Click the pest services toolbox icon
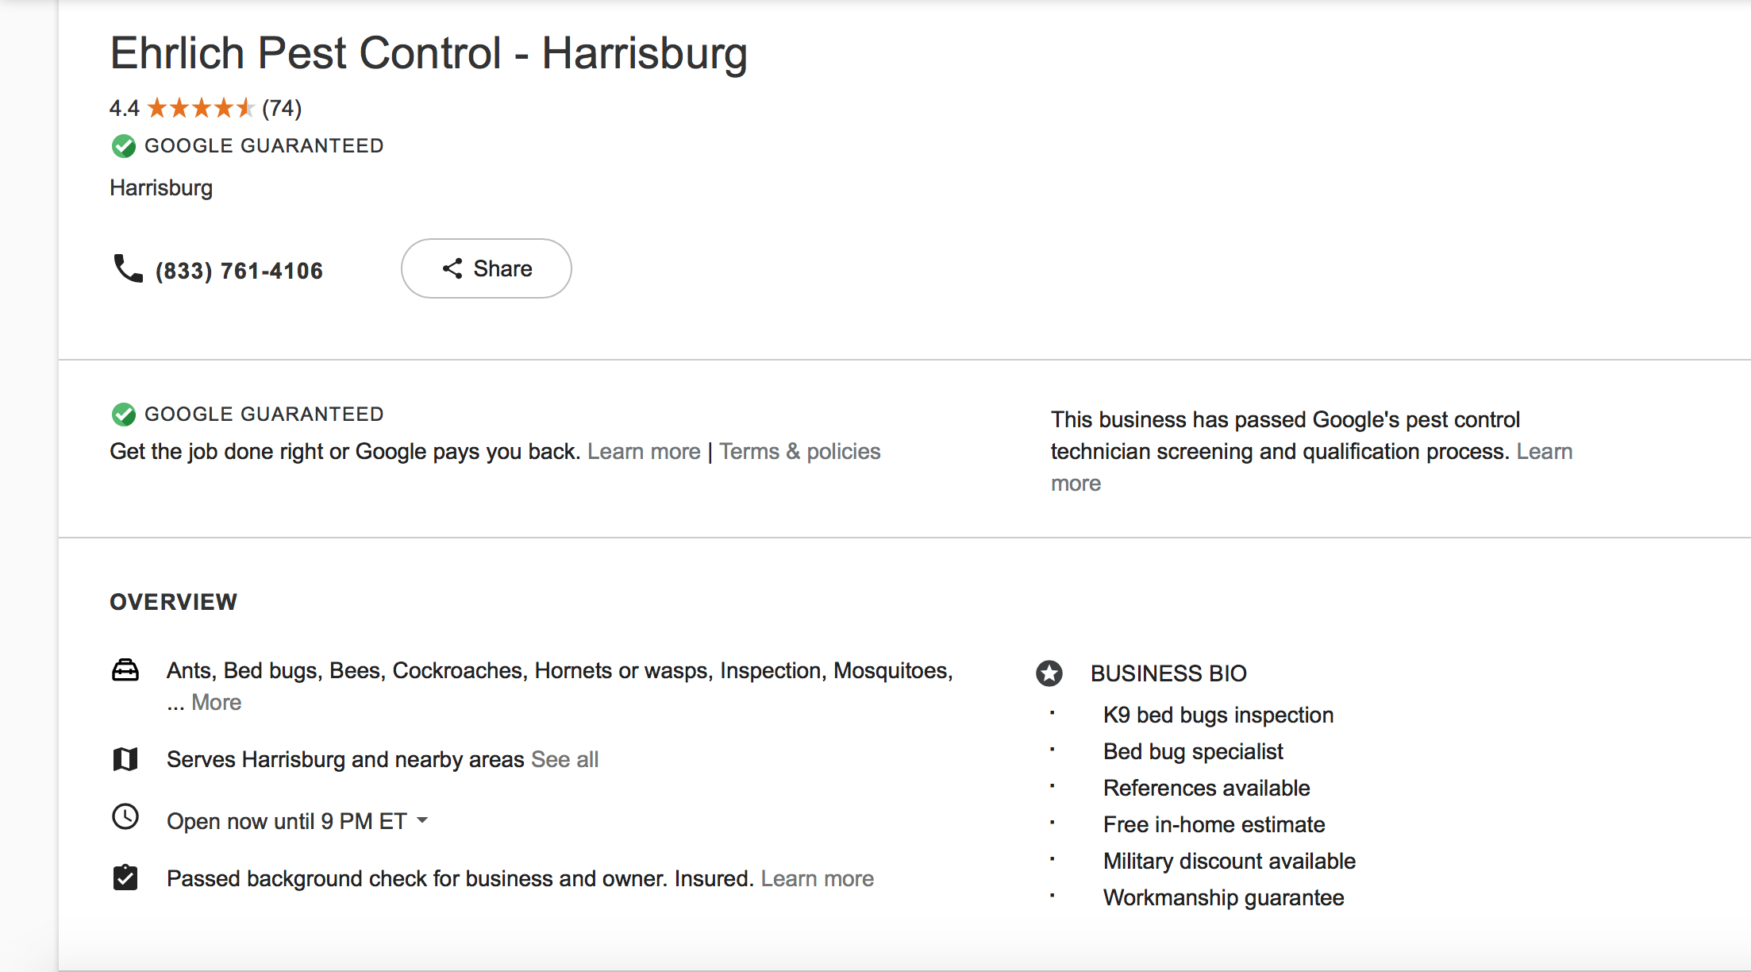The width and height of the screenshot is (1751, 972). (x=125, y=671)
